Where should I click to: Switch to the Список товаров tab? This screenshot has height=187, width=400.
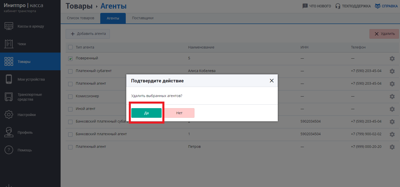81,18
